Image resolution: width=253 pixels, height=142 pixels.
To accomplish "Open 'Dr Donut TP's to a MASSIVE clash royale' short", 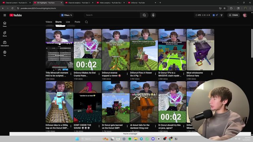I will 172,50.
